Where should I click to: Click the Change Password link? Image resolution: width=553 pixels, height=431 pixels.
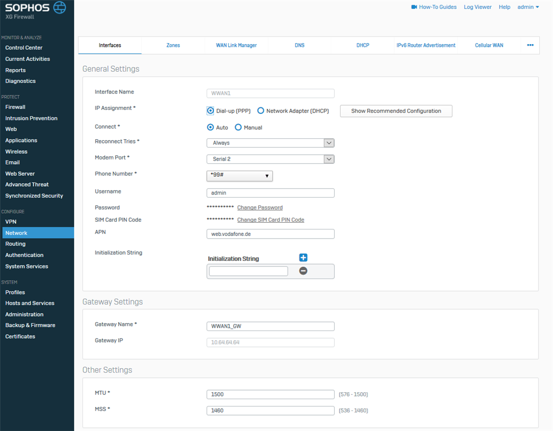tap(260, 208)
